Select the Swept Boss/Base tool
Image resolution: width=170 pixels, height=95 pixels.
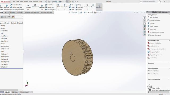[16, 5]
